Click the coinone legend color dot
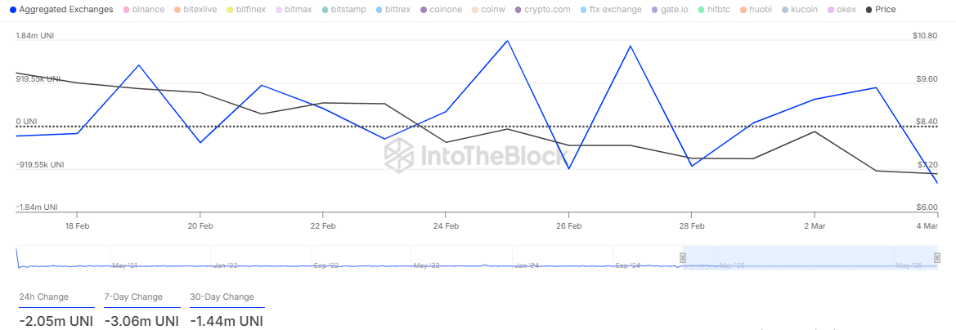Image resolution: width=956 pixels, height=330 pixels. pyautogui.click(x=422, y=10)
